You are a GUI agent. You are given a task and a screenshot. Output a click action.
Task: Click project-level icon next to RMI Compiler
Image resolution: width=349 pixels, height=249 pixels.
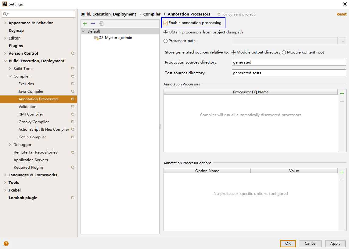point(73,114)
